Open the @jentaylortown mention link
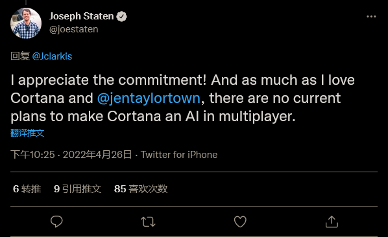The width and height of the screenshot is (388, 237). click(149, 98)
